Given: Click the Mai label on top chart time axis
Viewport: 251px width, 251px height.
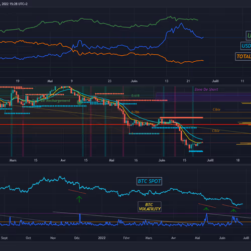Looking at the screenshot, I should [50, 81].
